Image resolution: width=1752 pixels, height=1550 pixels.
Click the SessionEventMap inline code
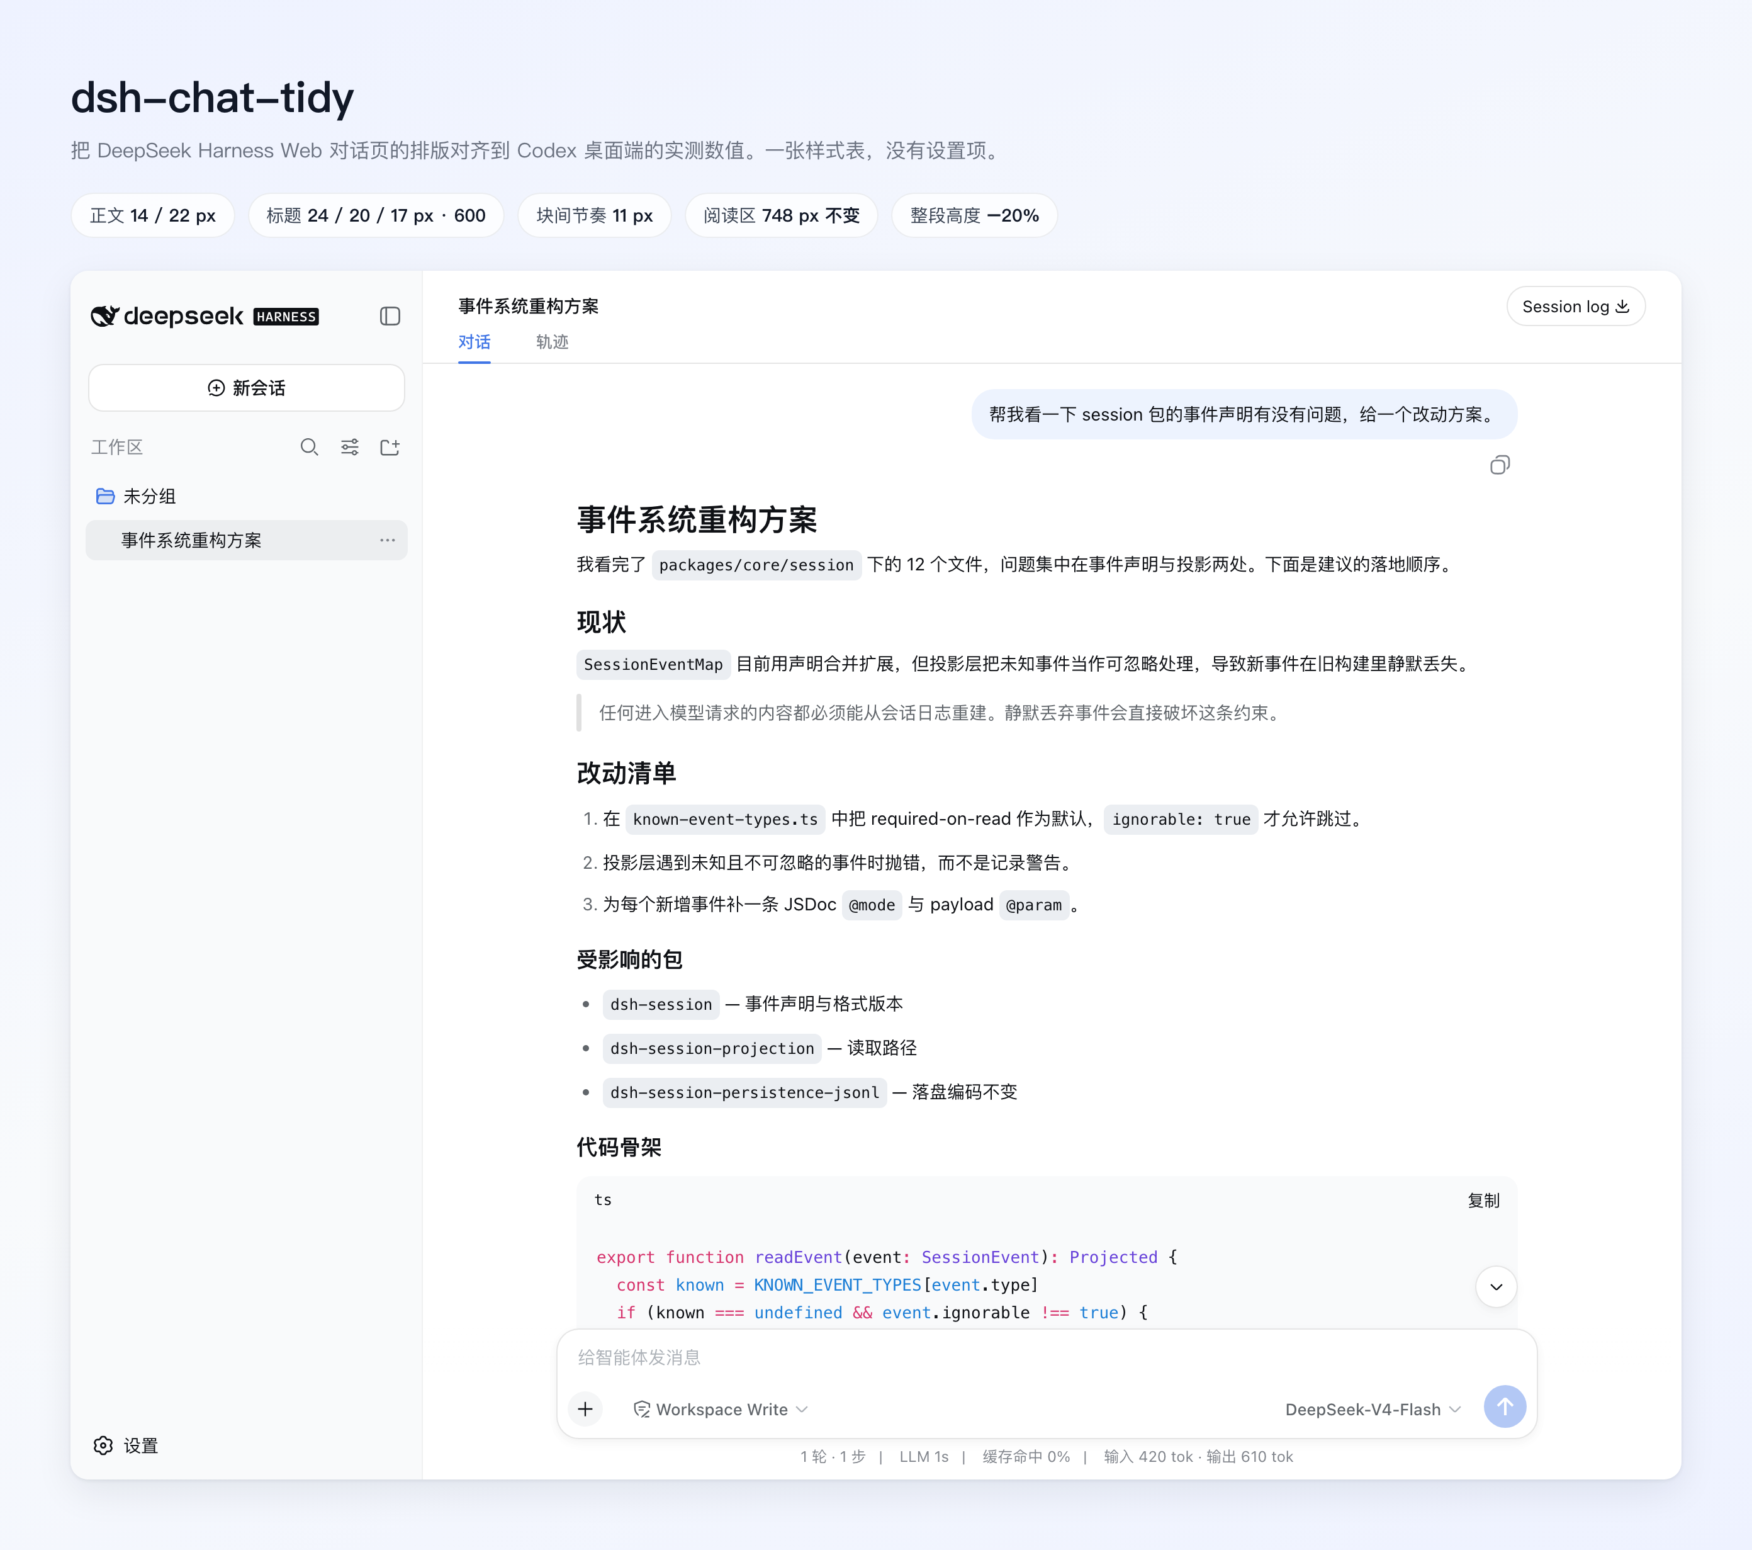click(653, 664)
